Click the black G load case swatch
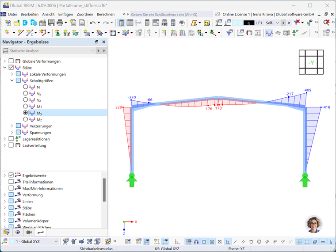Image resolution: width=336 pixels, height=252 pixels. click(x=249, y=23)
